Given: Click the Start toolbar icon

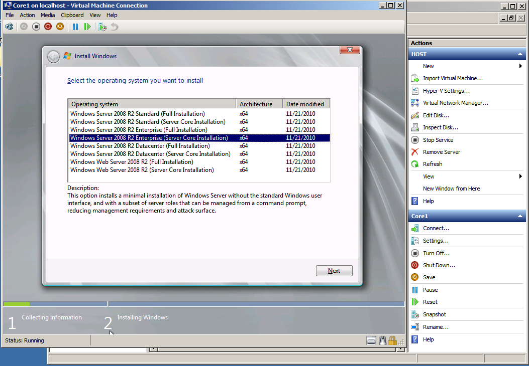Looking at the screenshot, I should pos(24,27).
